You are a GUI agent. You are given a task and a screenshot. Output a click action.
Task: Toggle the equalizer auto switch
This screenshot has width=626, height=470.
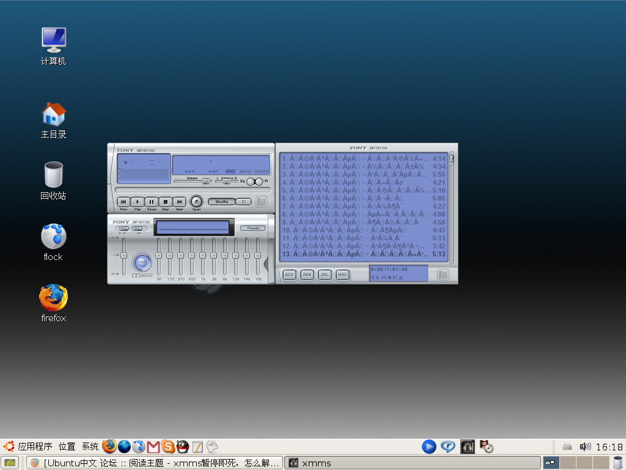click(138, 229)
